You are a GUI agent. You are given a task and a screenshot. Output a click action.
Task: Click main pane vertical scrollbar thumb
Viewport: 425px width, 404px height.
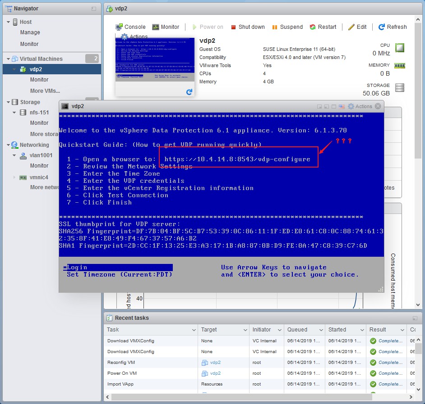click(418, 91)
